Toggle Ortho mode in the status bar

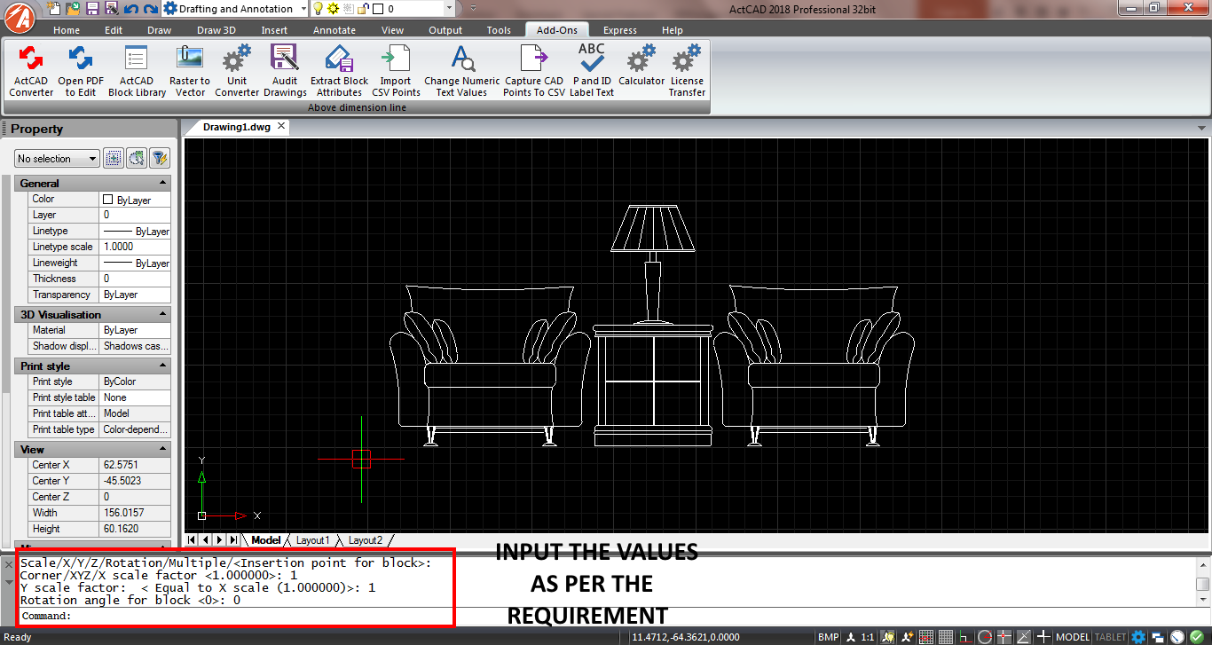point(964,635)
